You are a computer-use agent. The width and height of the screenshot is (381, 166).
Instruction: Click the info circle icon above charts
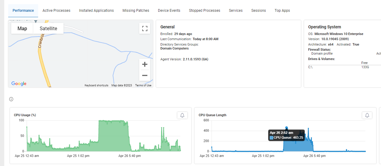(x=11, y=99)
